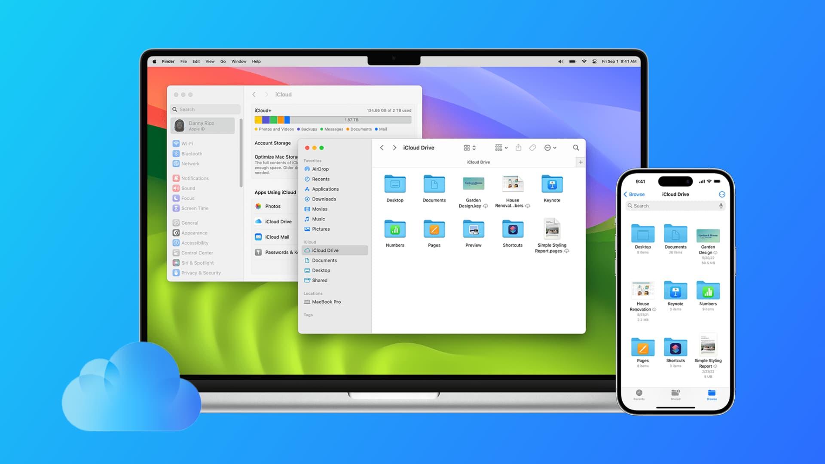
Task: Click the iCloud Drive sidebar item
Action: [325, 250]
